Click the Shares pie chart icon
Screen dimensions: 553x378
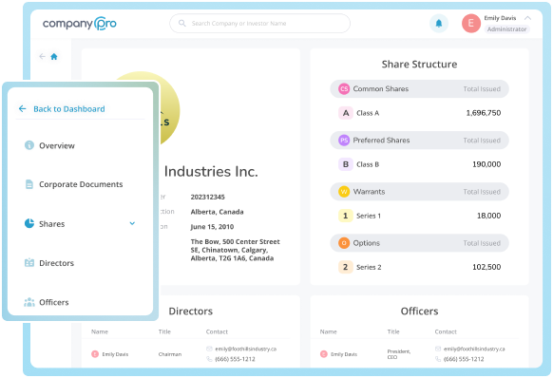(29, 223)
